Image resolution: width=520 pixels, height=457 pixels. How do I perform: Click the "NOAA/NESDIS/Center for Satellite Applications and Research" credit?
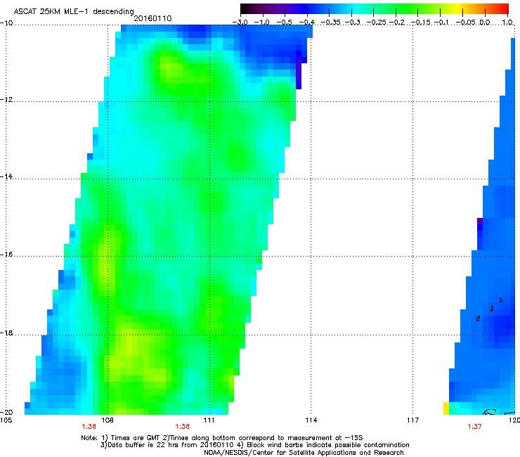tap(304, 453)
